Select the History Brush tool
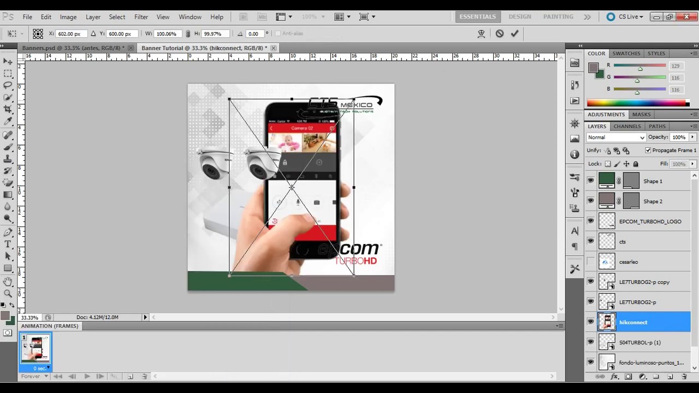 [8, 171]
